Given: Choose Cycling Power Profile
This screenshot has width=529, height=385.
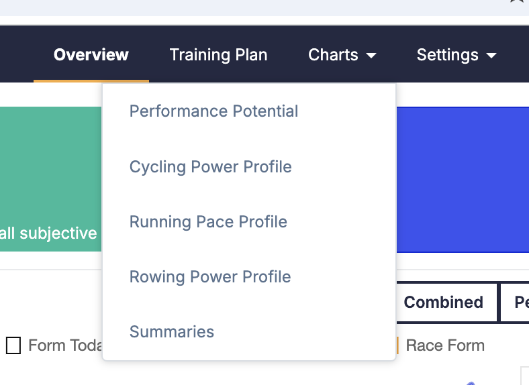Looking at the screenshot, I should pos(211,166).
